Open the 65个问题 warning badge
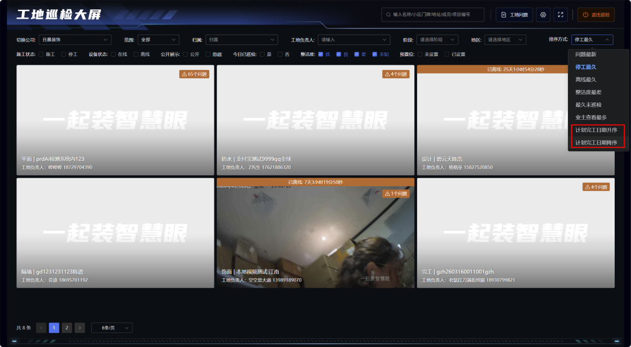 (x=195, y=74)
